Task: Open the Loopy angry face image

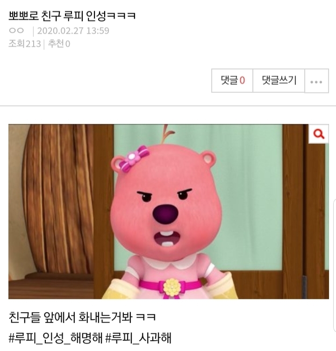Action: coord(169,211)
